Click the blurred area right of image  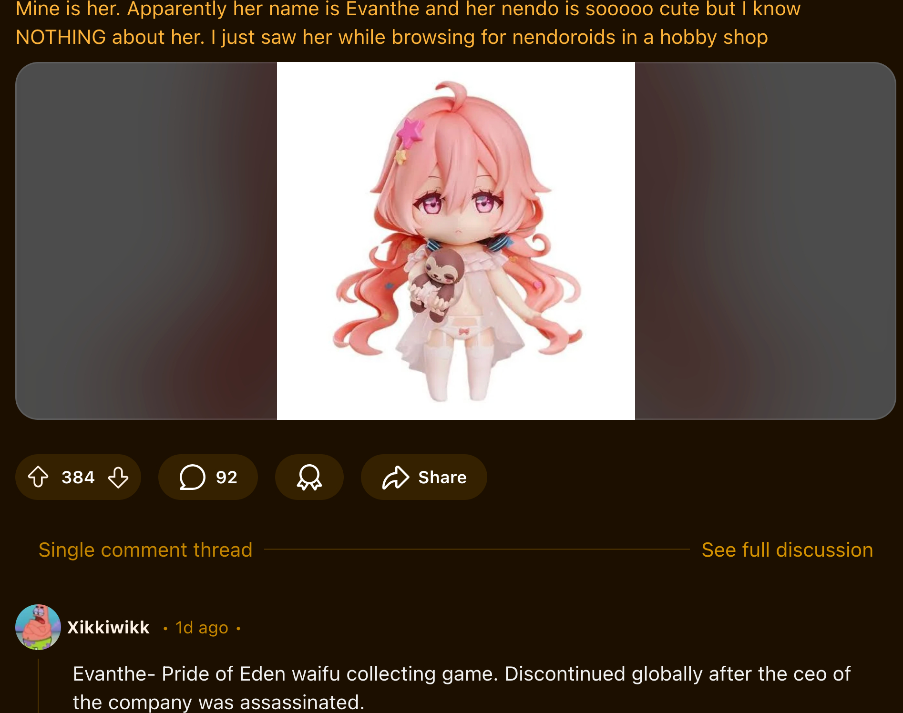click(x=765, y=241)
